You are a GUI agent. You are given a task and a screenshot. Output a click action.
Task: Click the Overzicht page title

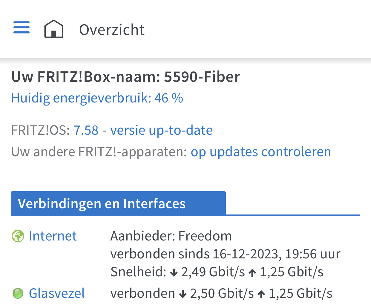pyautogui.click(x=112, y=30)
